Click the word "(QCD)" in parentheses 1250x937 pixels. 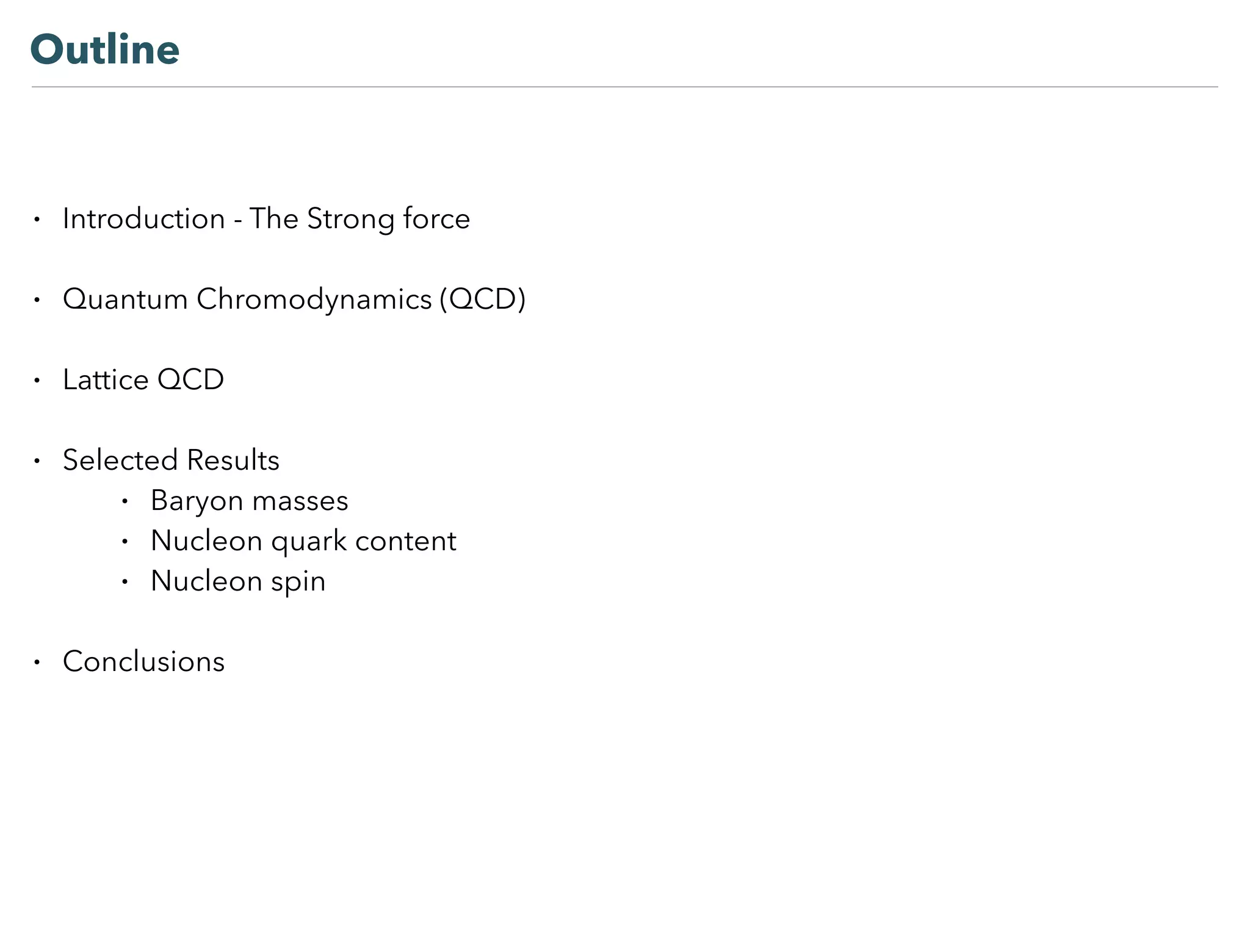coord(482,300)
